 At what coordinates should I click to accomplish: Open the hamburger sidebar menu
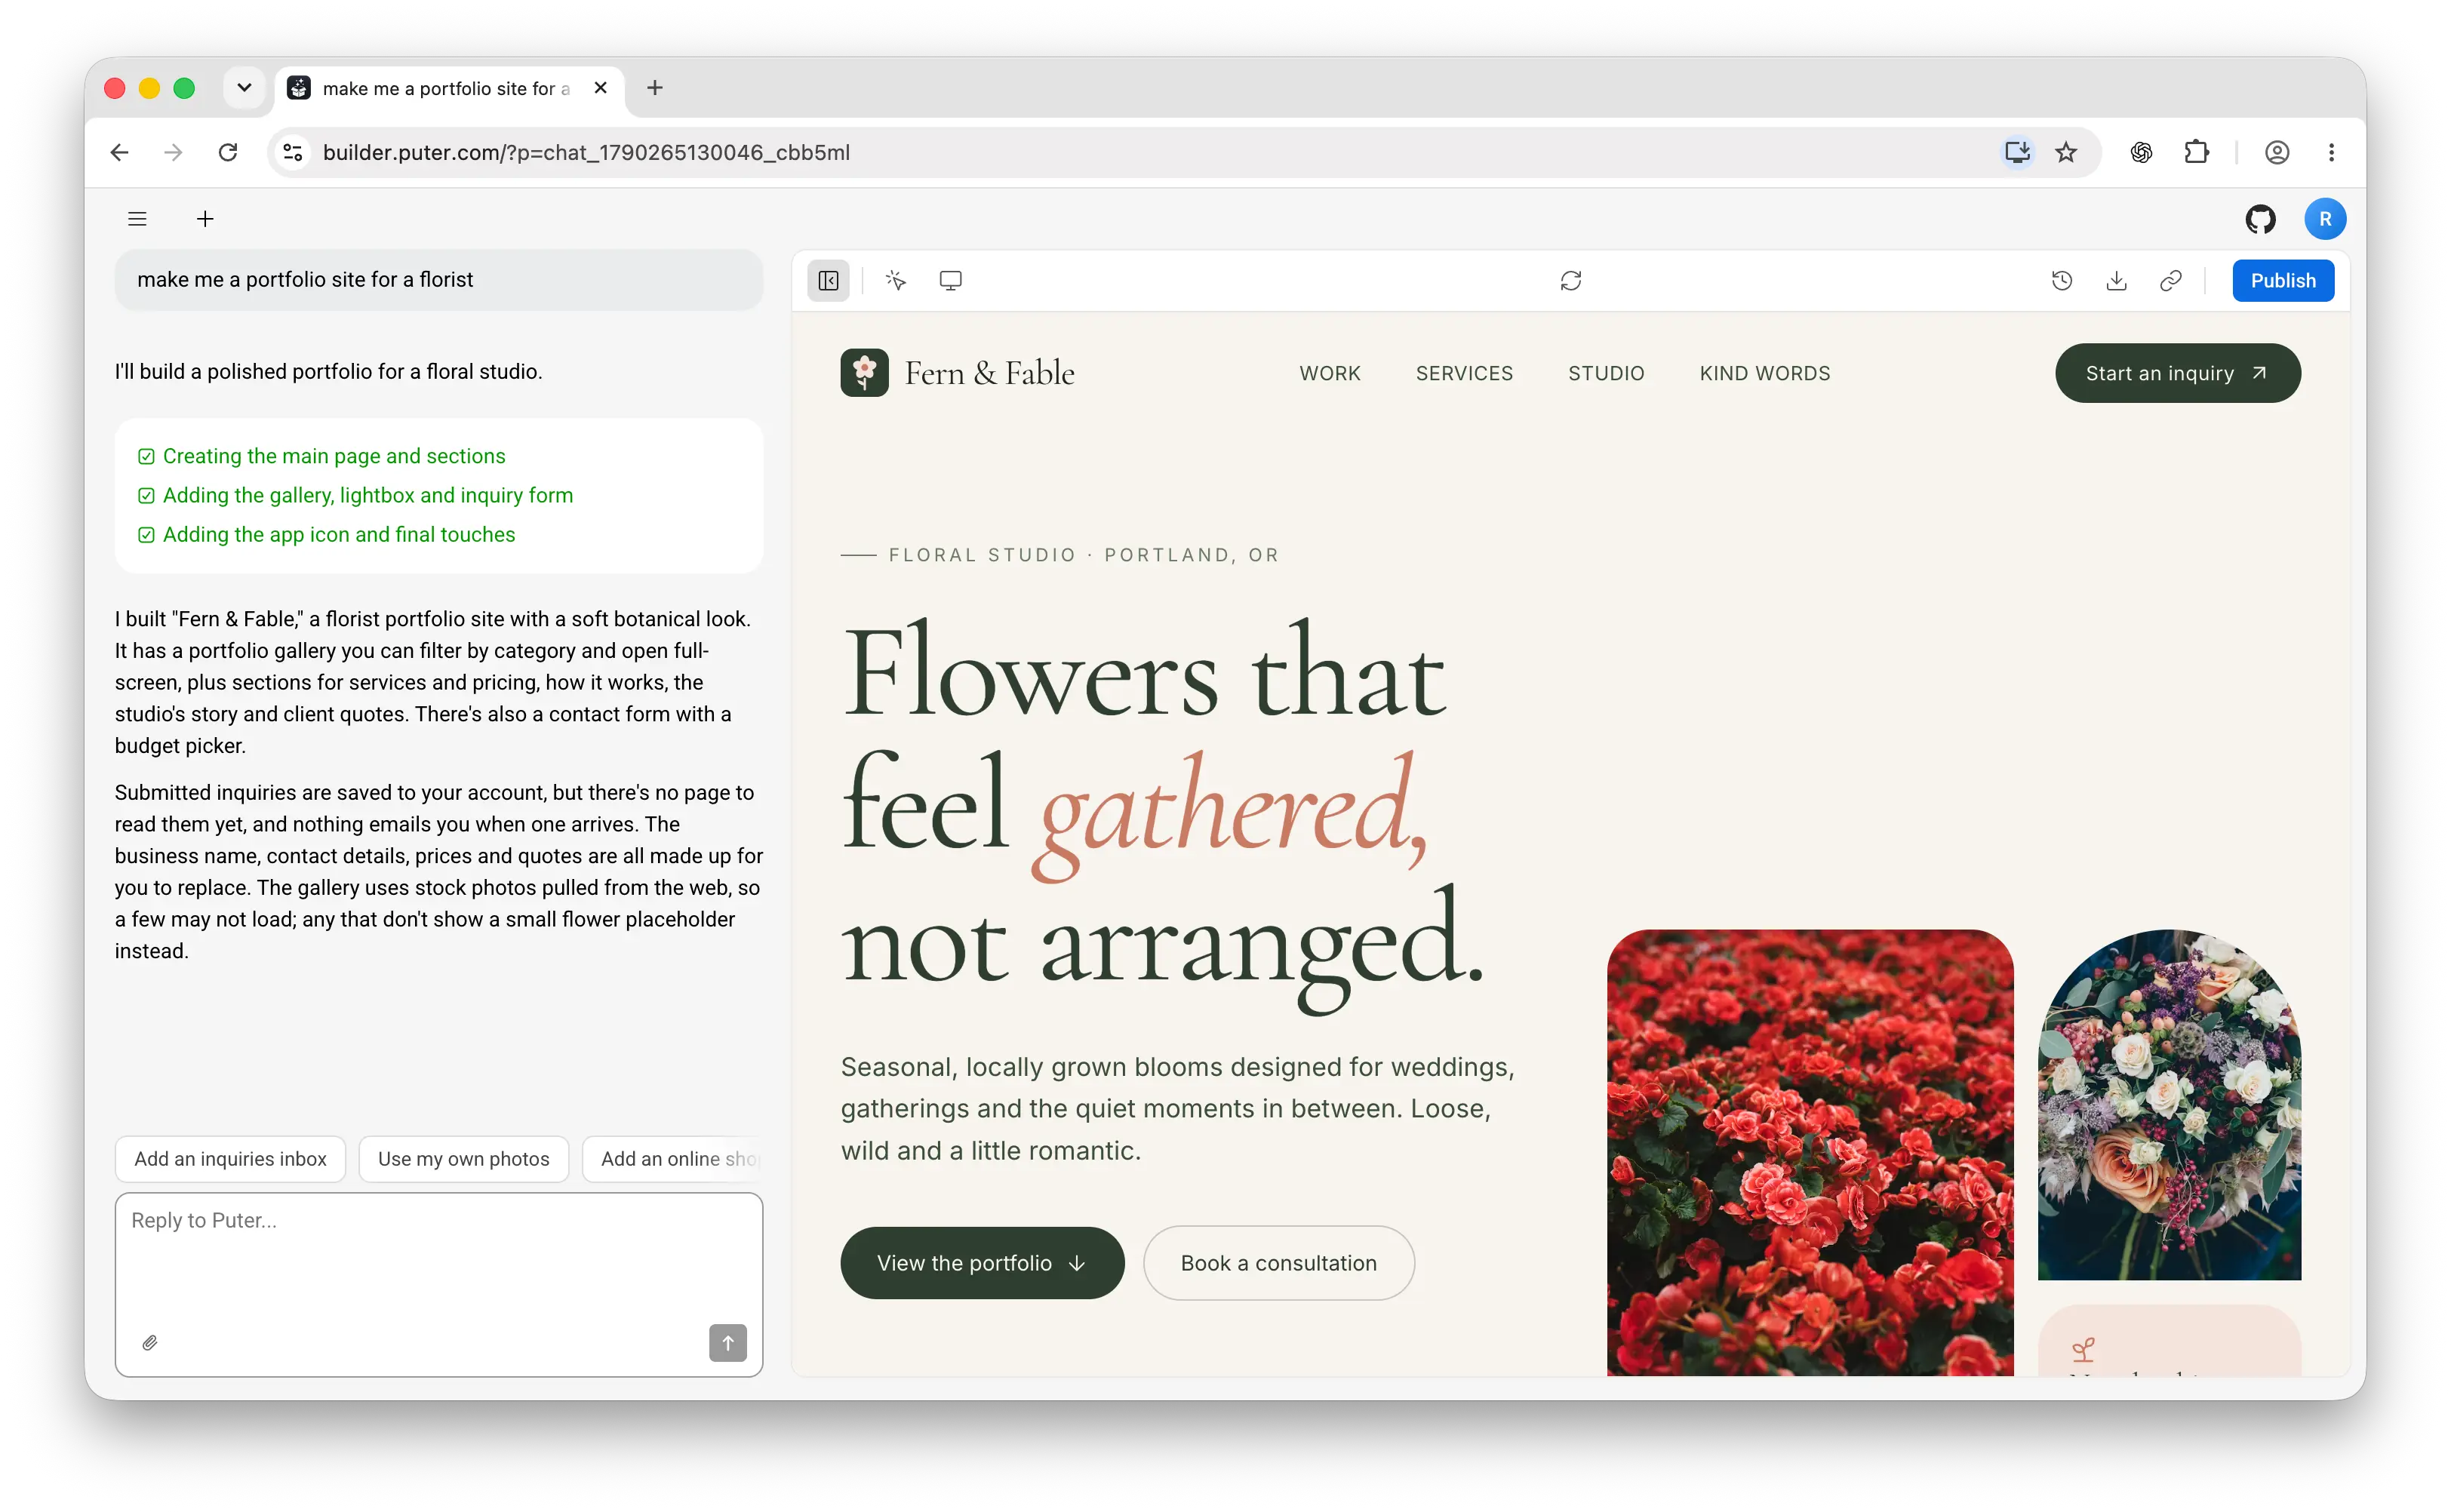[x=137, y=219]
